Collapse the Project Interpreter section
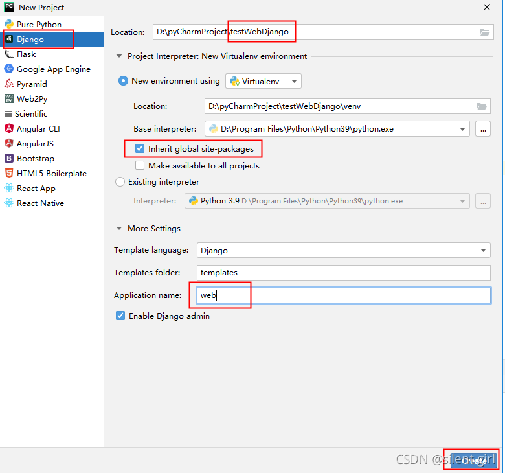The image size is (505, 473). (x=119, y=56)
